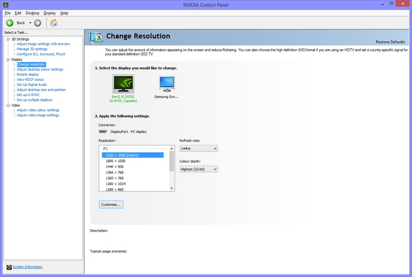The image size is (412, 277).
Task: Open Adjust video image settings
Action: 38,115
